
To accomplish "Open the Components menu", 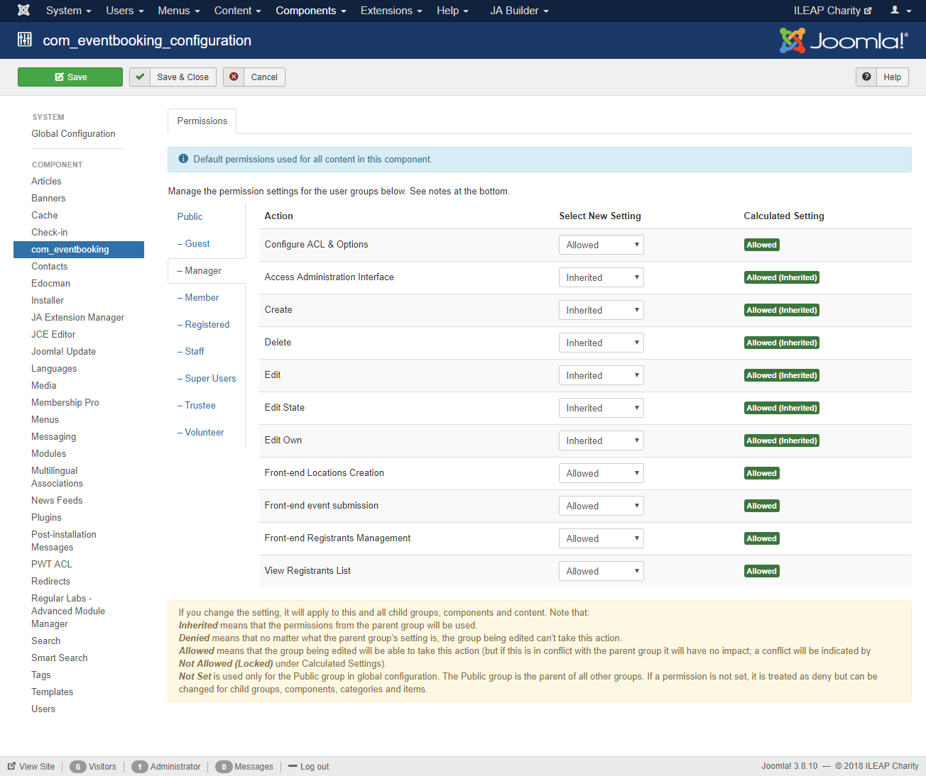I will click(311, 10).
